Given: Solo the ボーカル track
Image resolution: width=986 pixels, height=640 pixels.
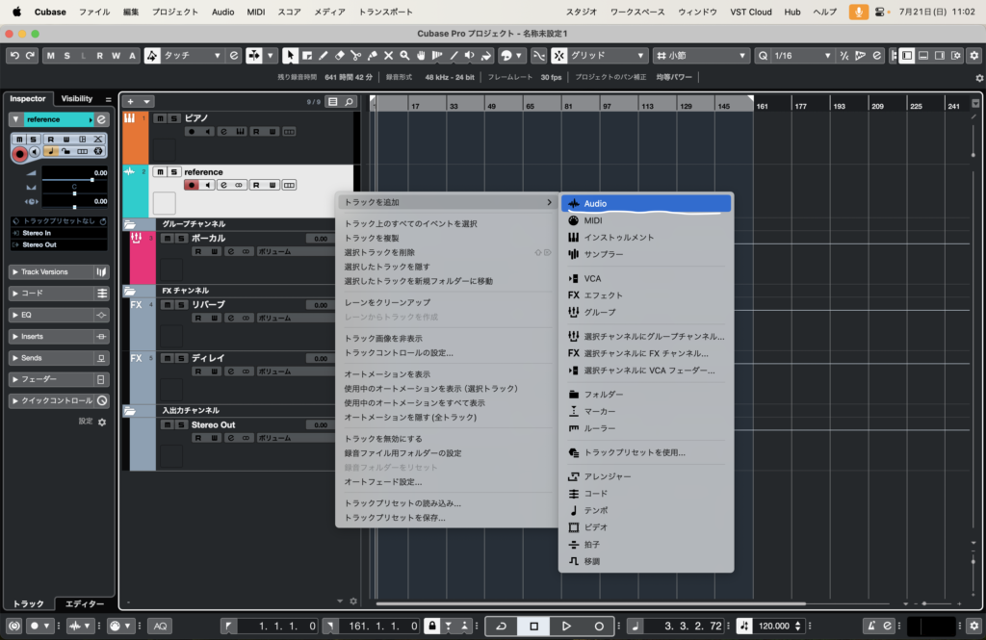Looking at the screenshot, I should 173,238.
